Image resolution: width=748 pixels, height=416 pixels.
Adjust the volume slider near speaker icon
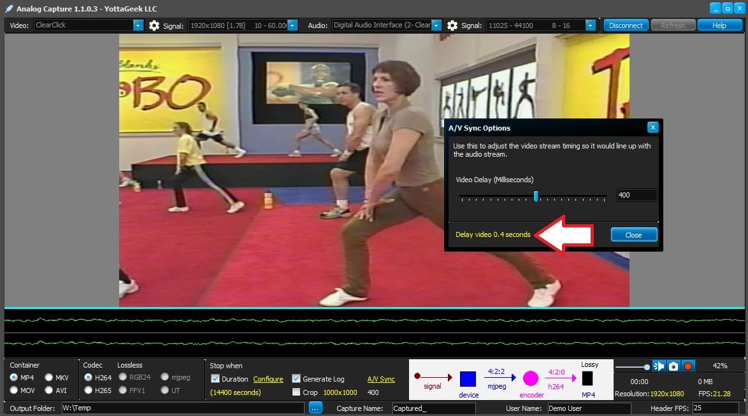[x=647, y=367]
